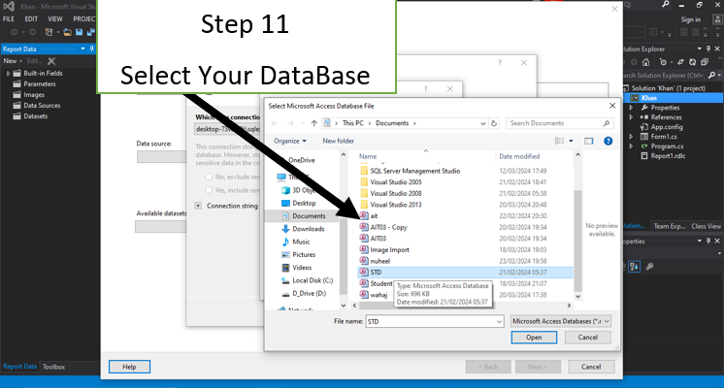Viewport: 724px width, 388px height.
Task: Open the view options dropdown arrow
Action: click(572, 141)
